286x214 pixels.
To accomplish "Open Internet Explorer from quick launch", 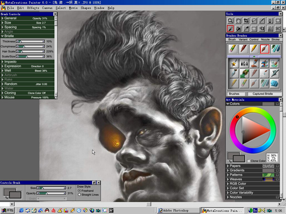I will click(21, 211).
